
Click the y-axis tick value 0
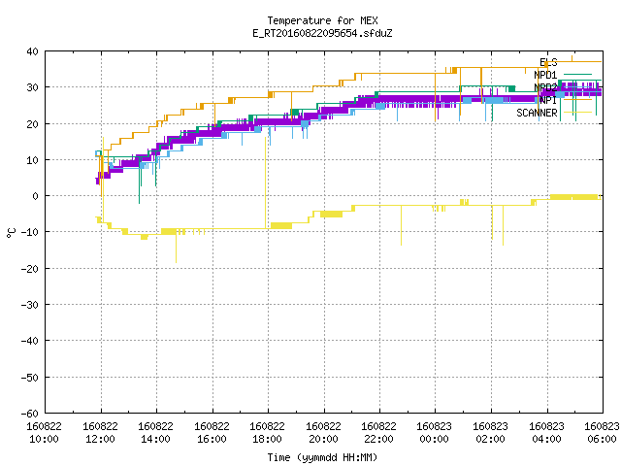tap(36, 196)
